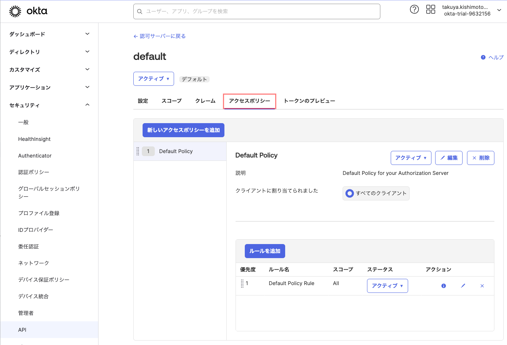Image resolution: width=507 pixels, height=345 pixels.
Task: Open the help question mark icon in header
Action: tap(414, 10)
